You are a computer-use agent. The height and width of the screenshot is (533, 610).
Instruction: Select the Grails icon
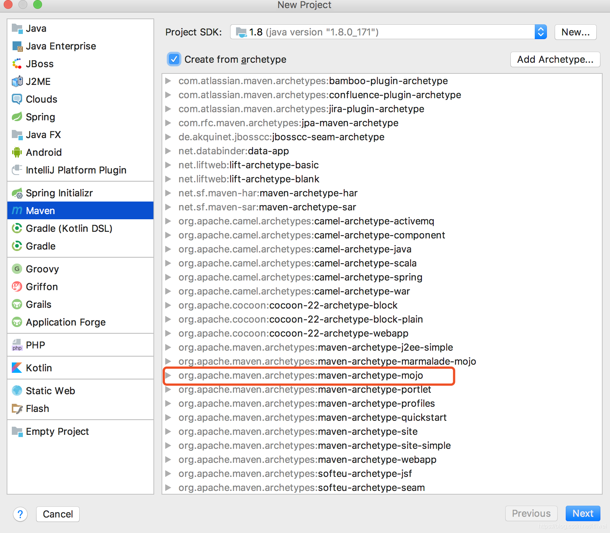click(17, 305)
